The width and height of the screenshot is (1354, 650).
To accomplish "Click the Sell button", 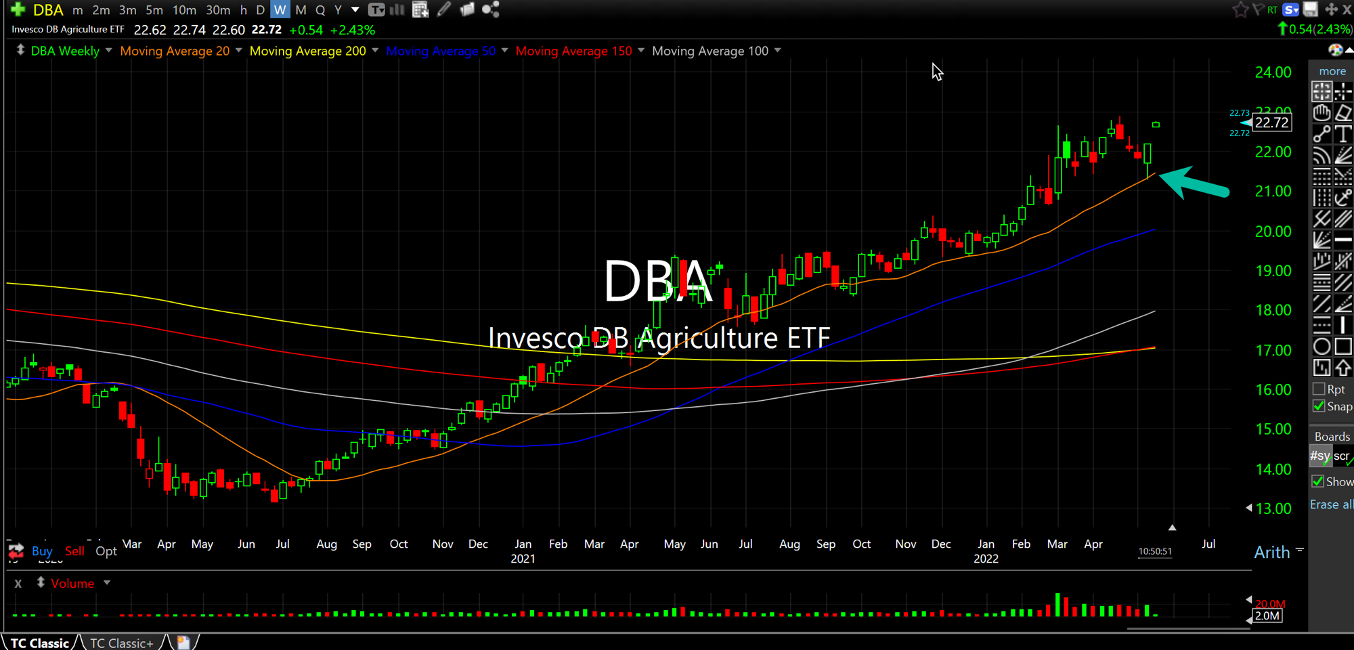I will tap(74, 550).
